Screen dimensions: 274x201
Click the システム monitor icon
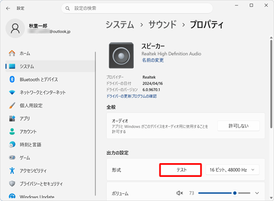click(12, 66)
